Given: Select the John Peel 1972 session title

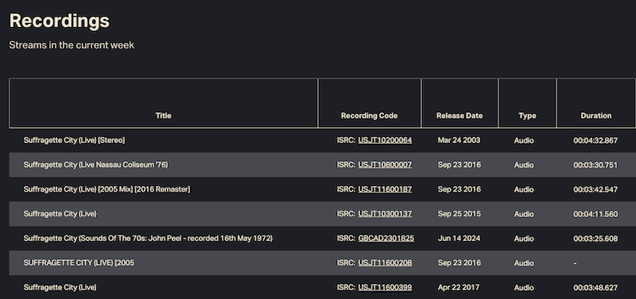Looking at the screenshot, I should pos(148,239).
